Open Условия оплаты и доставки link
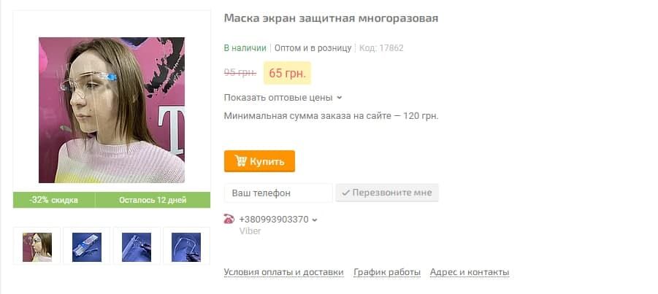The image size is (658, 294). coord(283,272)
